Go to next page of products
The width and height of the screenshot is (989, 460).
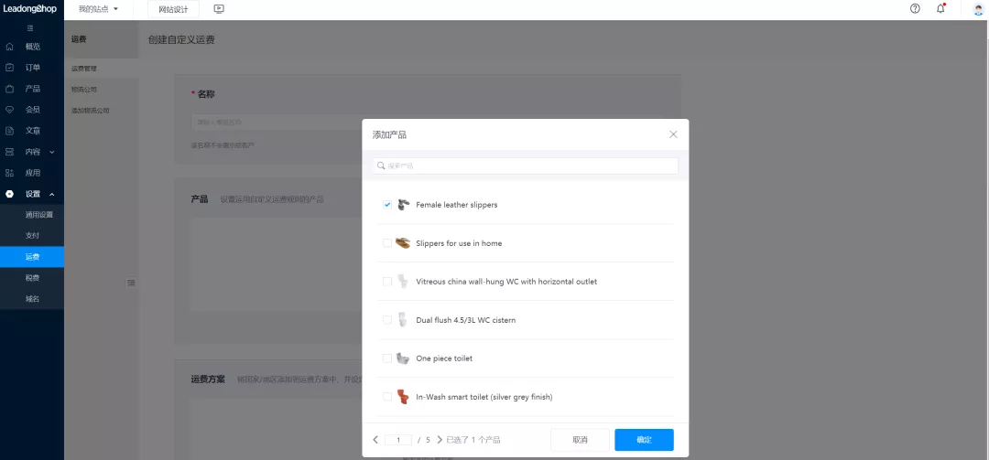click(440, 440)
